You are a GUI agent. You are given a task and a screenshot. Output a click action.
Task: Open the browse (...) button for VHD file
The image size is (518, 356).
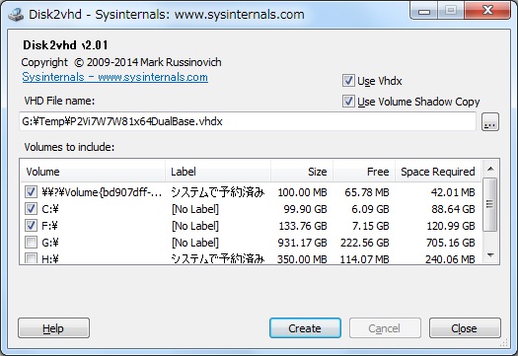490,122
